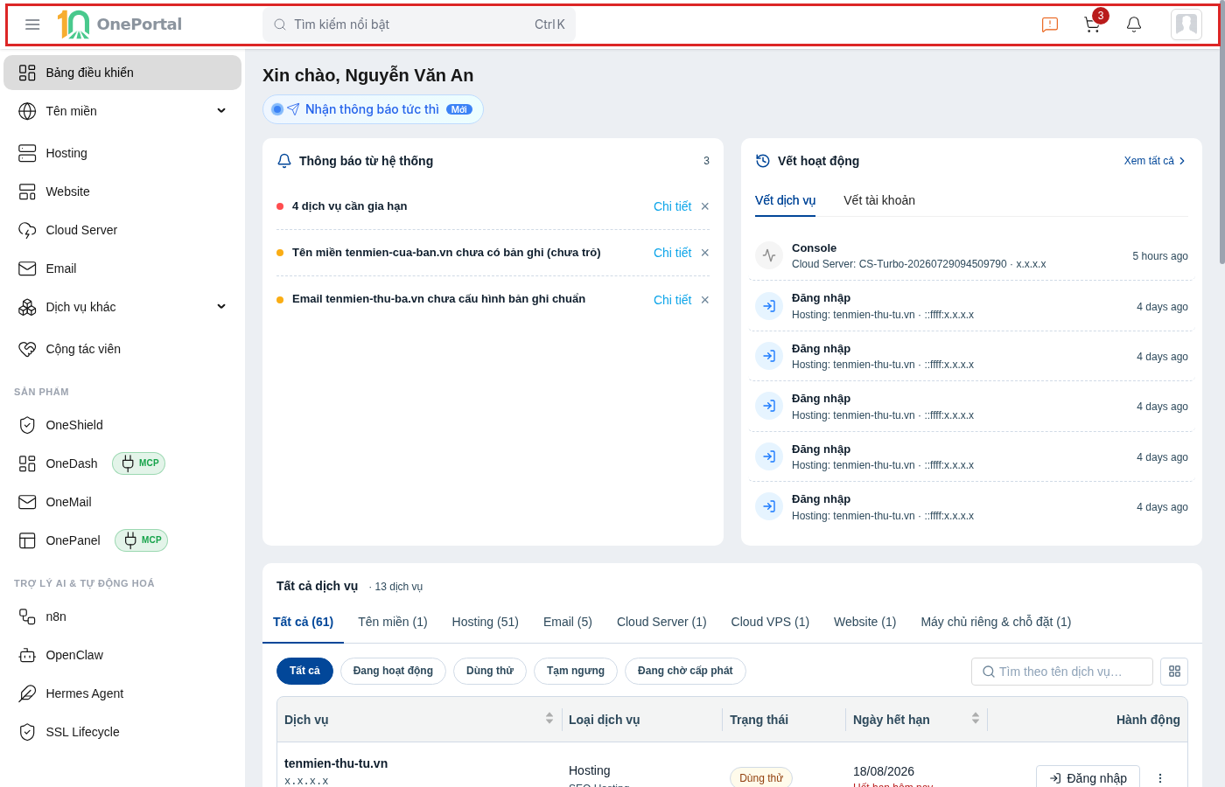Select the Cloud Server (1) tab

(661, 622)
